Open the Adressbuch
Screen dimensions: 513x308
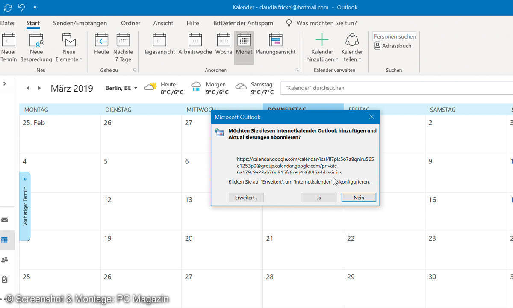point(393,46)
